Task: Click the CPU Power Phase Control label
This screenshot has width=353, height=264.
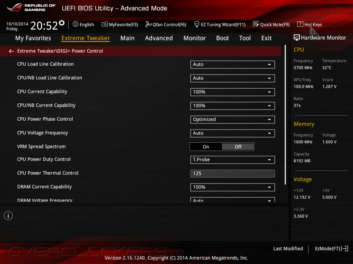Action: pos(45,119)
